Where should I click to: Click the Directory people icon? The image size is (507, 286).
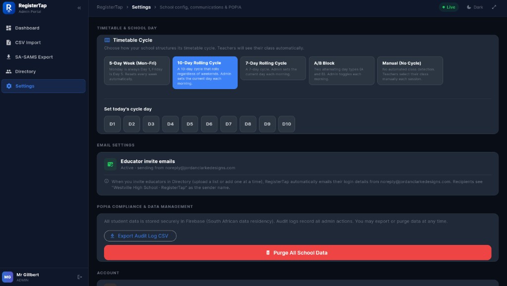[x=9, y=71]
